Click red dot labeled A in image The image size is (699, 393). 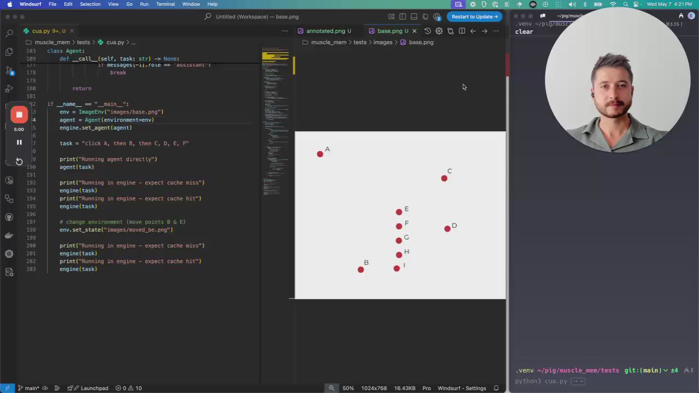pyautogui.click(x=320, y=154)
